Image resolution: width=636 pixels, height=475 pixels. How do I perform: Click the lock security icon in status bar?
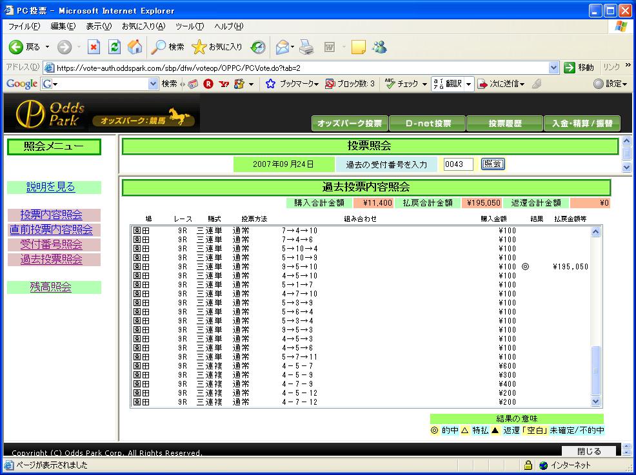[x=528, y=465]
